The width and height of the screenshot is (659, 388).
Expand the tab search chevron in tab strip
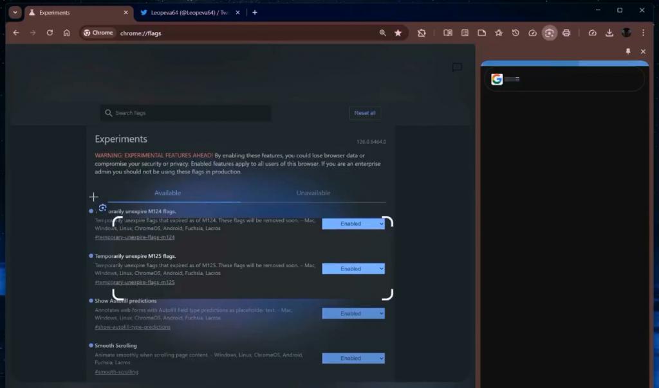pyautogui.click(x=15, y=12)
